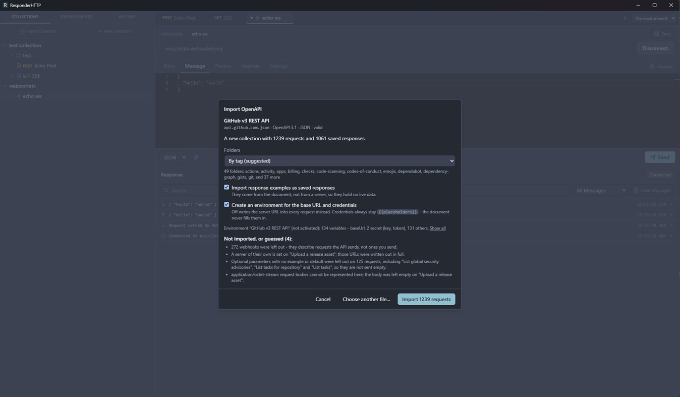Open the Settings tab of the request
This screenshot has height=397, width=680.
click(278, 66)
